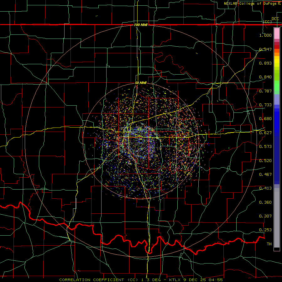
Task: Click the [CC] label above the color bar
Action: (268, 22)
